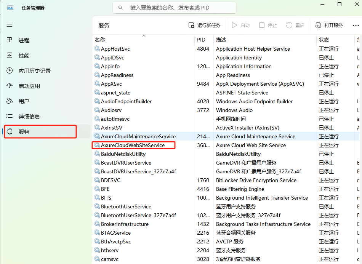Minimize the Task Manager window
Image resolution: width=362 pixels, height=264 pixels.
(x=322, y=5)
